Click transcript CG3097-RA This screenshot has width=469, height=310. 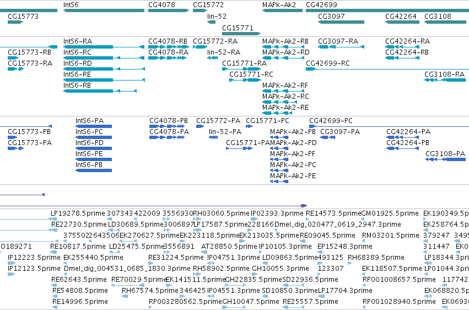coord(341,47)
